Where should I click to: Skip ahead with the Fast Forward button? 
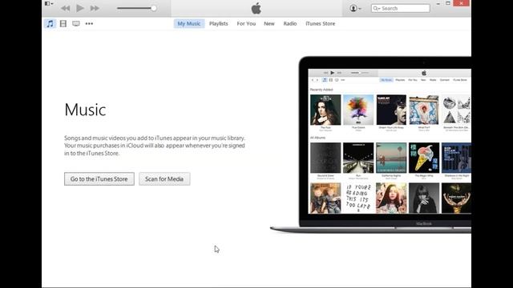(95, 9)
